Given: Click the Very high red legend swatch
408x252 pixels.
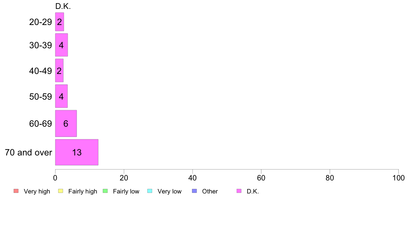Looking at the screenshot, I should click(x=16, y=191).
